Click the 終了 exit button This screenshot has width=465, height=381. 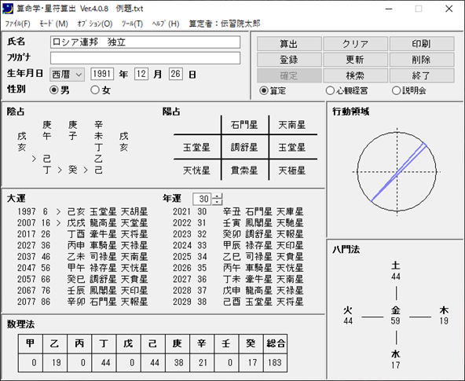(x=422, y=75)
